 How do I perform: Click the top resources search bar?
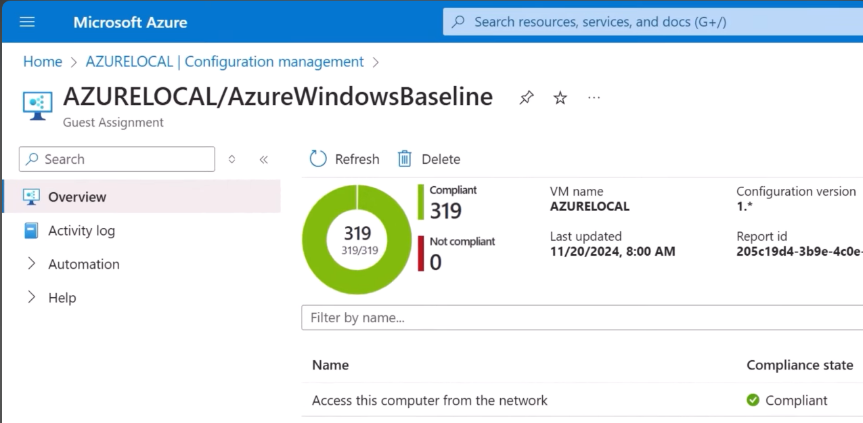tap(650, 22)
